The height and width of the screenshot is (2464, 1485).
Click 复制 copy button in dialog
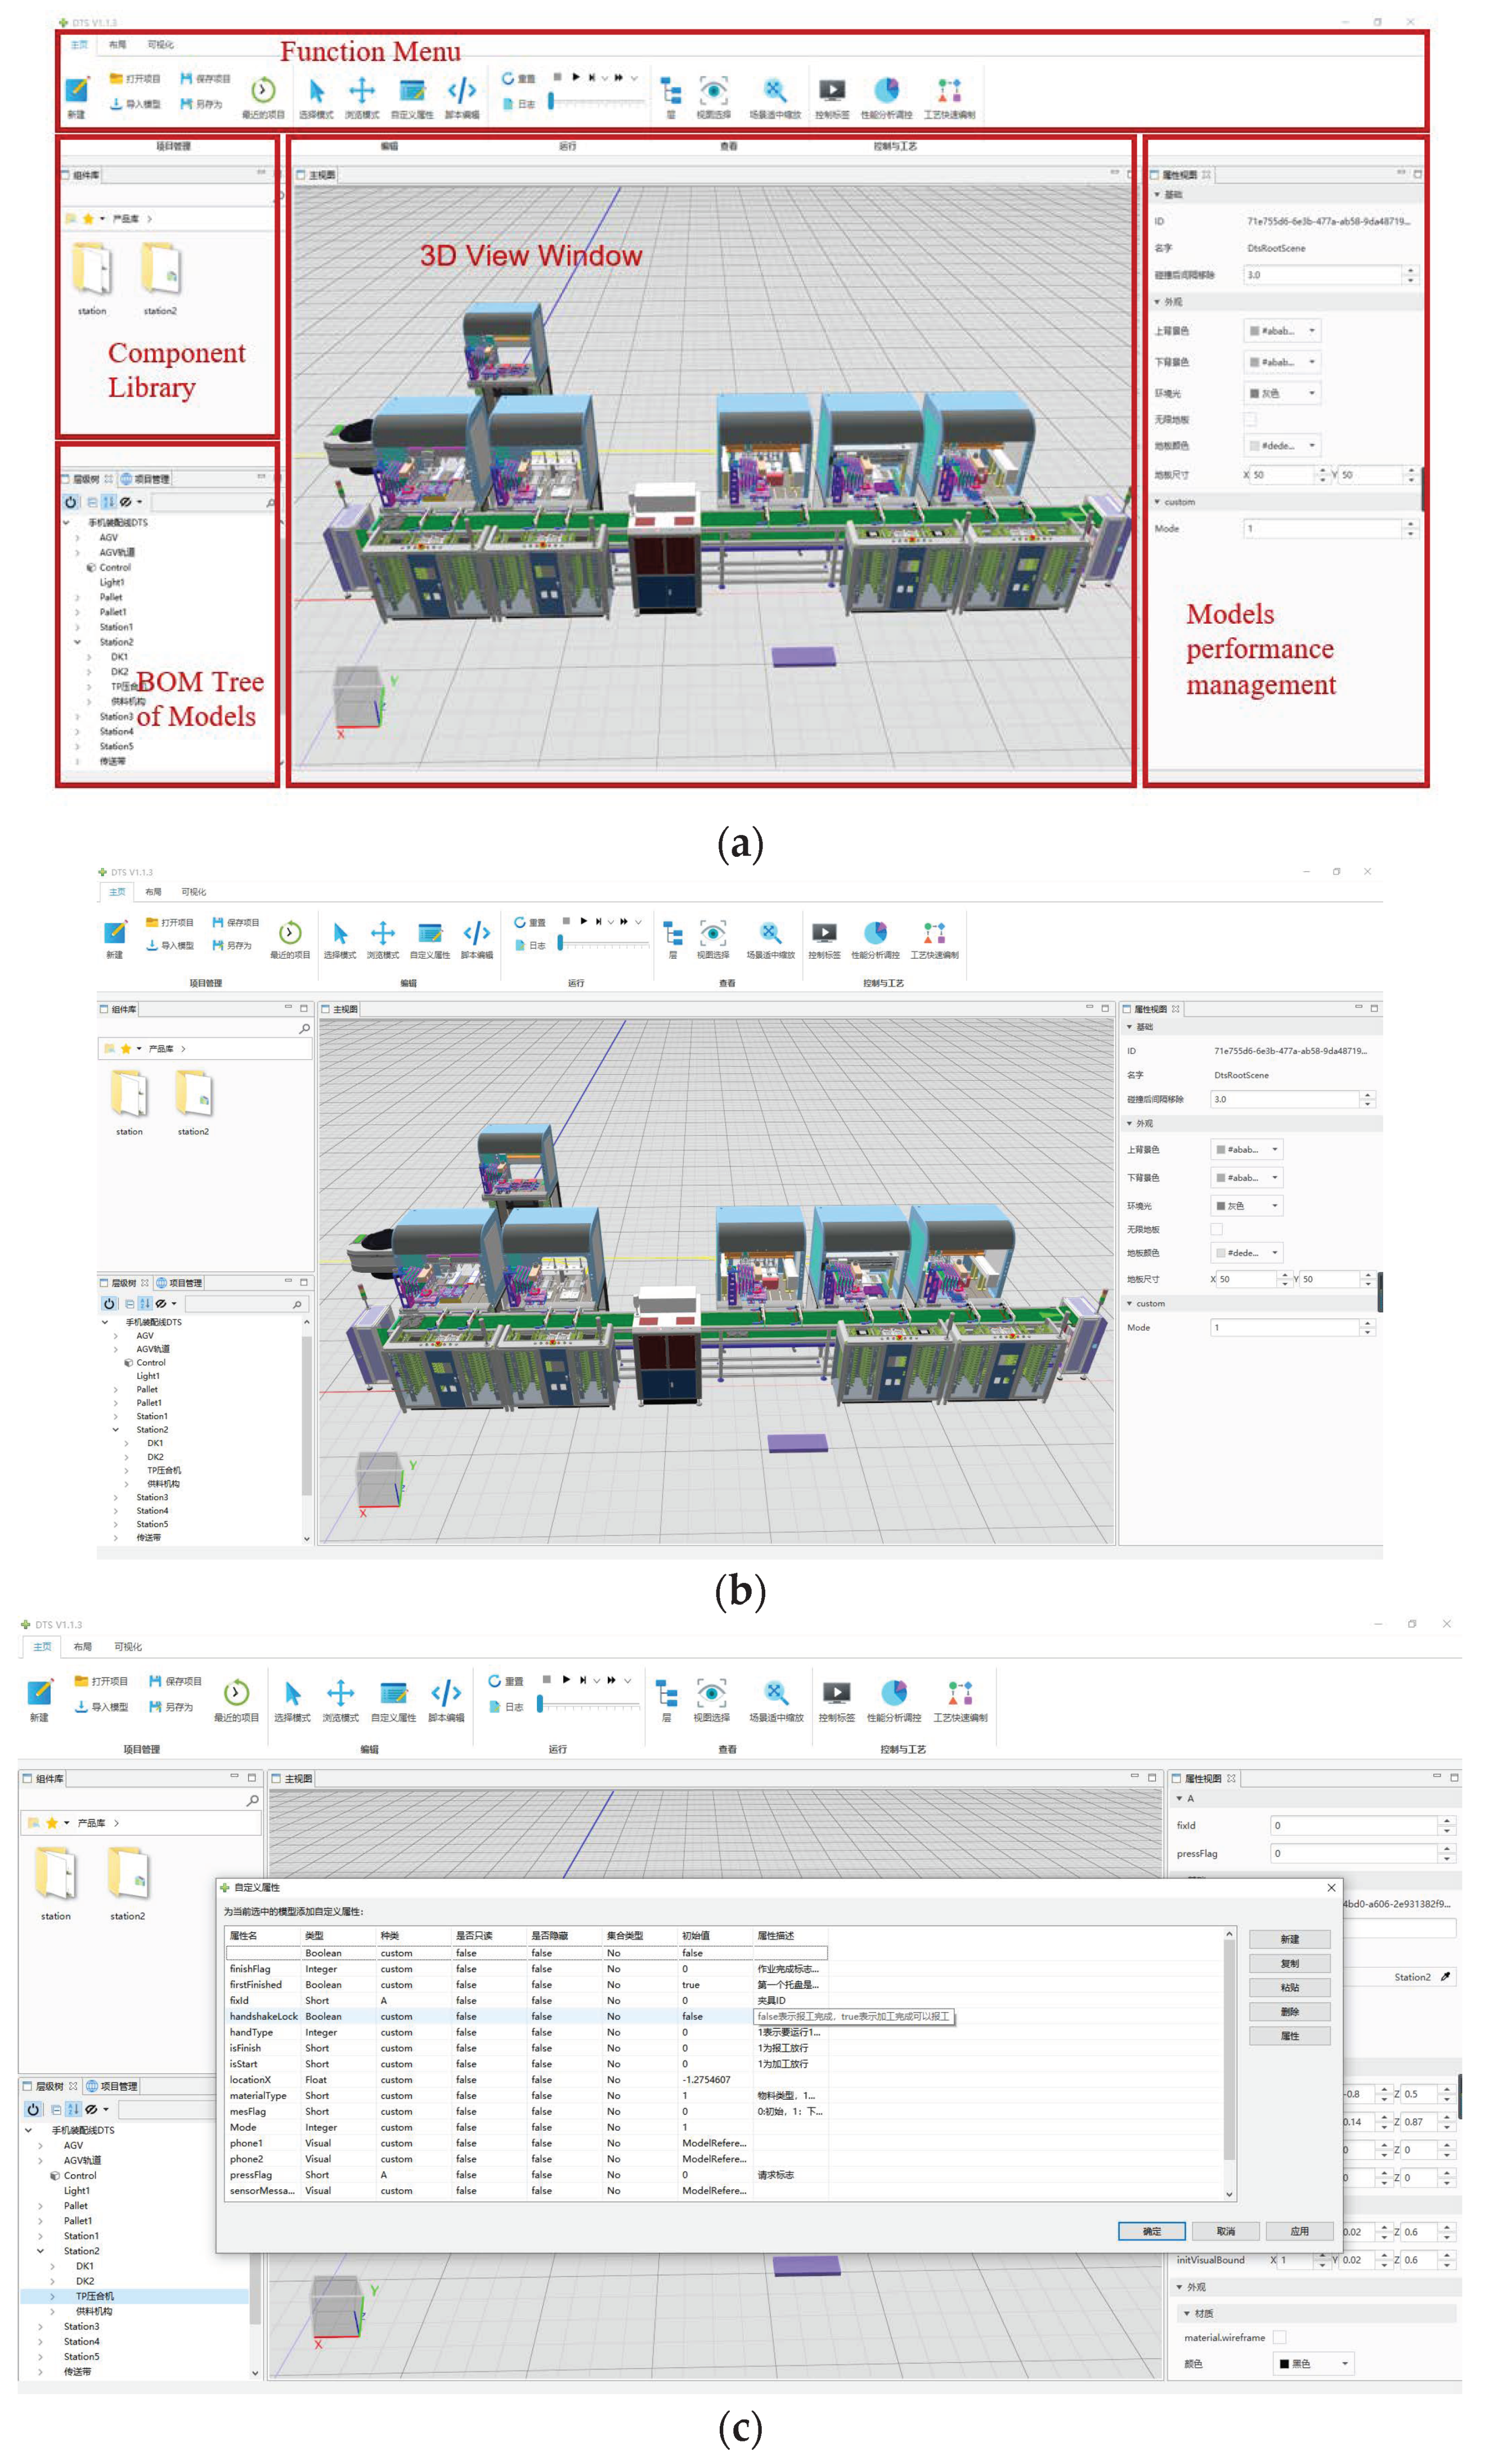point(1289,1963)
